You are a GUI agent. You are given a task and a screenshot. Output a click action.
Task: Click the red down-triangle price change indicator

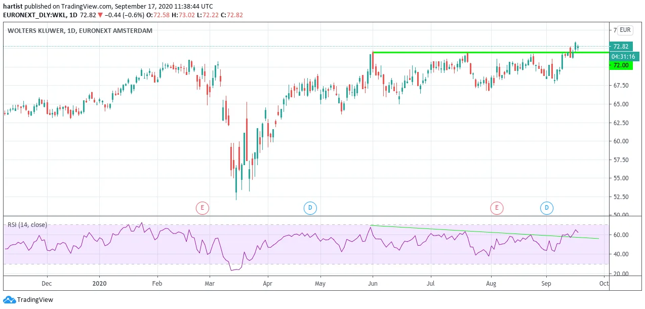pos(100,15)
